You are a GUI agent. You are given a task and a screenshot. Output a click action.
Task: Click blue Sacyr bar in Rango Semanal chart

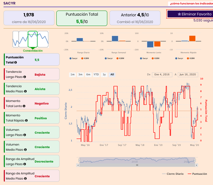tap(115, 38)
